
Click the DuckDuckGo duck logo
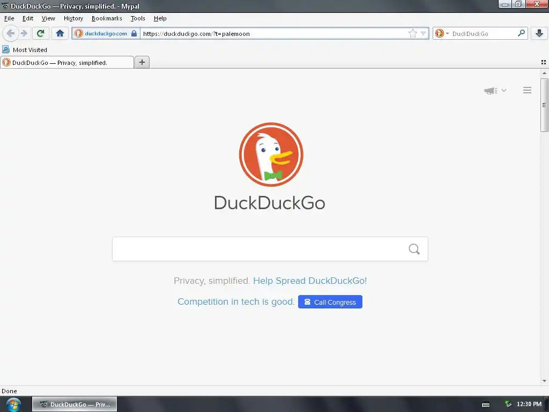click(271, 154)
